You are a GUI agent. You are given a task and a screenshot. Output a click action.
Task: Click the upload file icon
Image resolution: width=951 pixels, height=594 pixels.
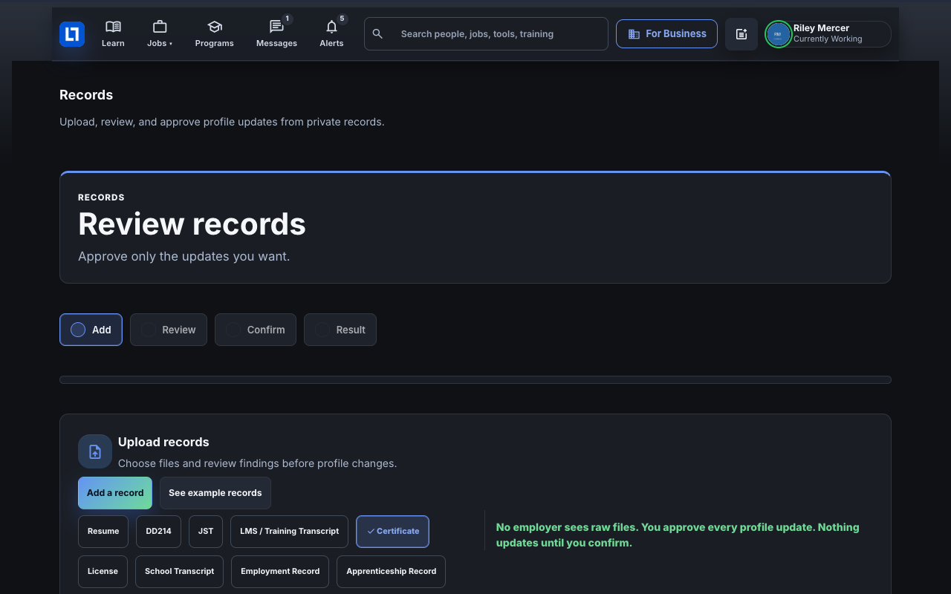(95, 451)
